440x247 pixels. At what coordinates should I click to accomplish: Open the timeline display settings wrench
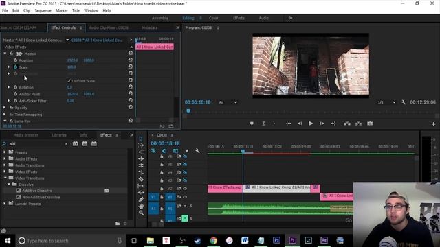point(197,151)
